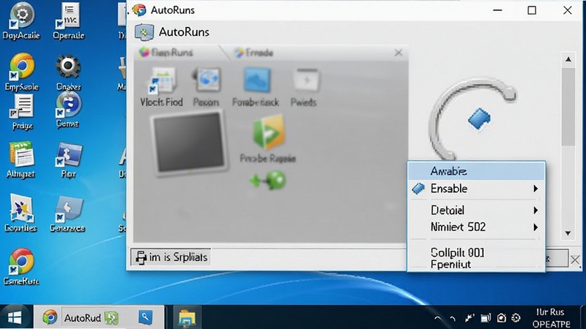Click the AutoRuns title bar app icon
The width and height of the screenshot is (586, 329).
click(139, 10)
